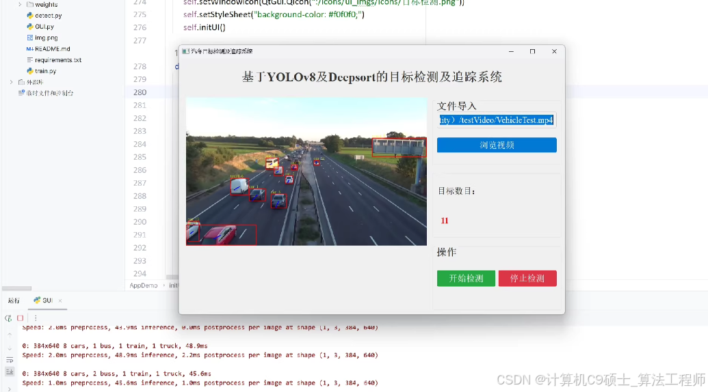This screenshot has height=392, width=708.
Task: Click the video file path input field
Action: pos(497,120)
